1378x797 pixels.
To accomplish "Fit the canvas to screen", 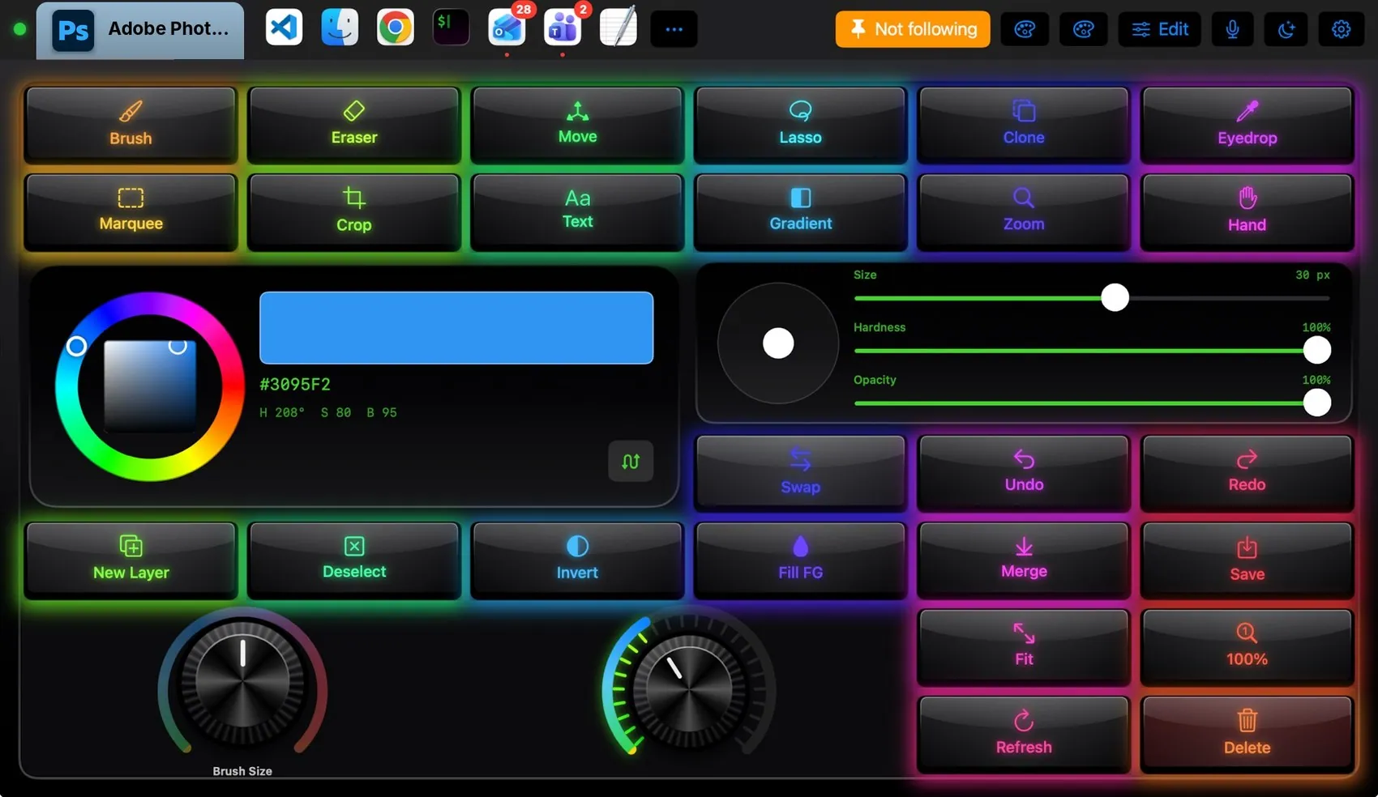I will click(x=1024, y=646).
